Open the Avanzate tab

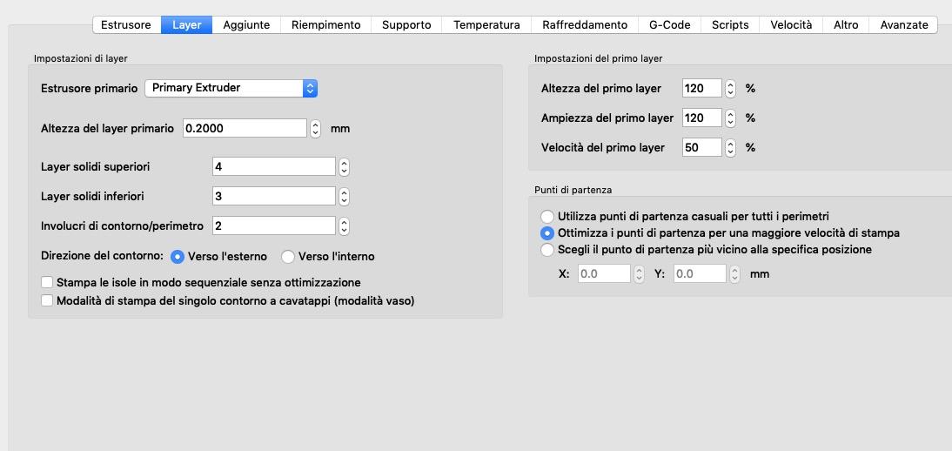click(903, 25)
